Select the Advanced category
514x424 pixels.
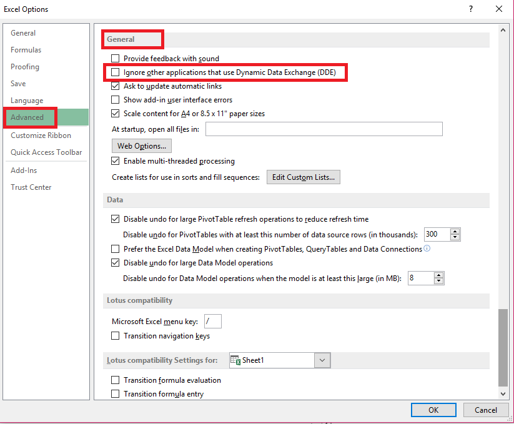pos(46,117)
